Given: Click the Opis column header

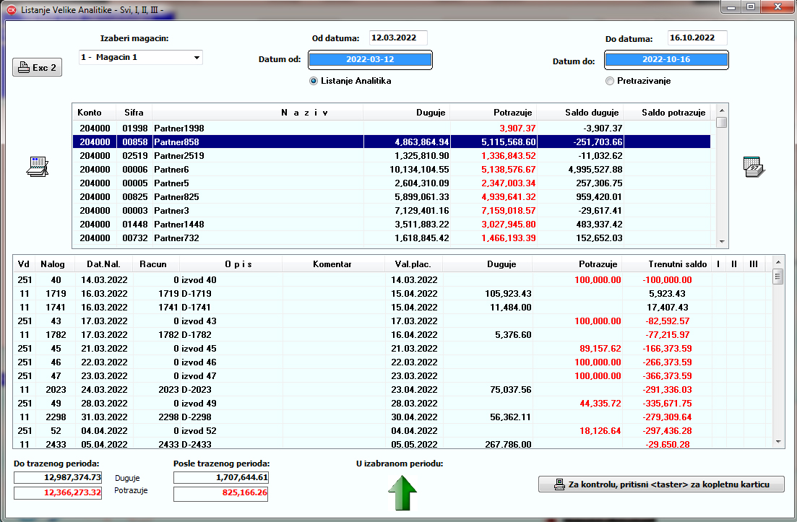Looking at the screenshot, I should pos(231,264).
